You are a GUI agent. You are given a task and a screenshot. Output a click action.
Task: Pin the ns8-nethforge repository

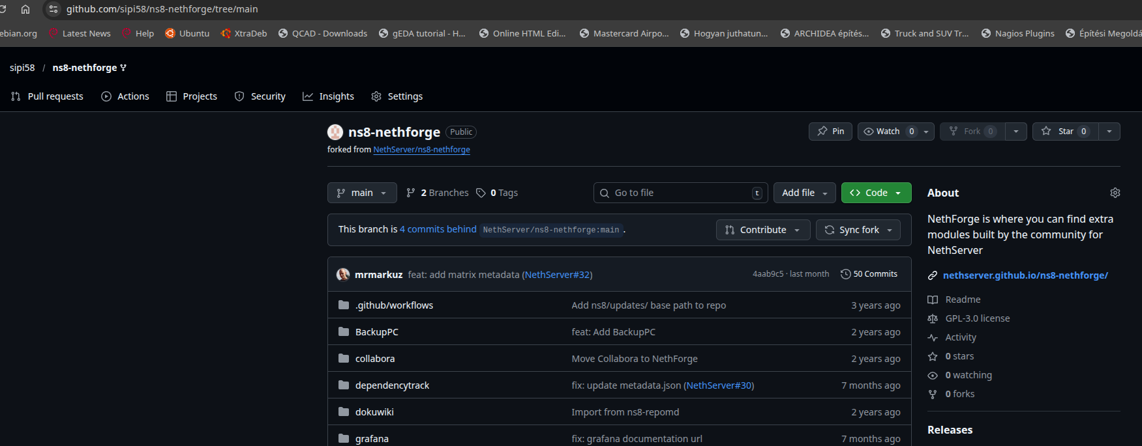pos(830,132)
